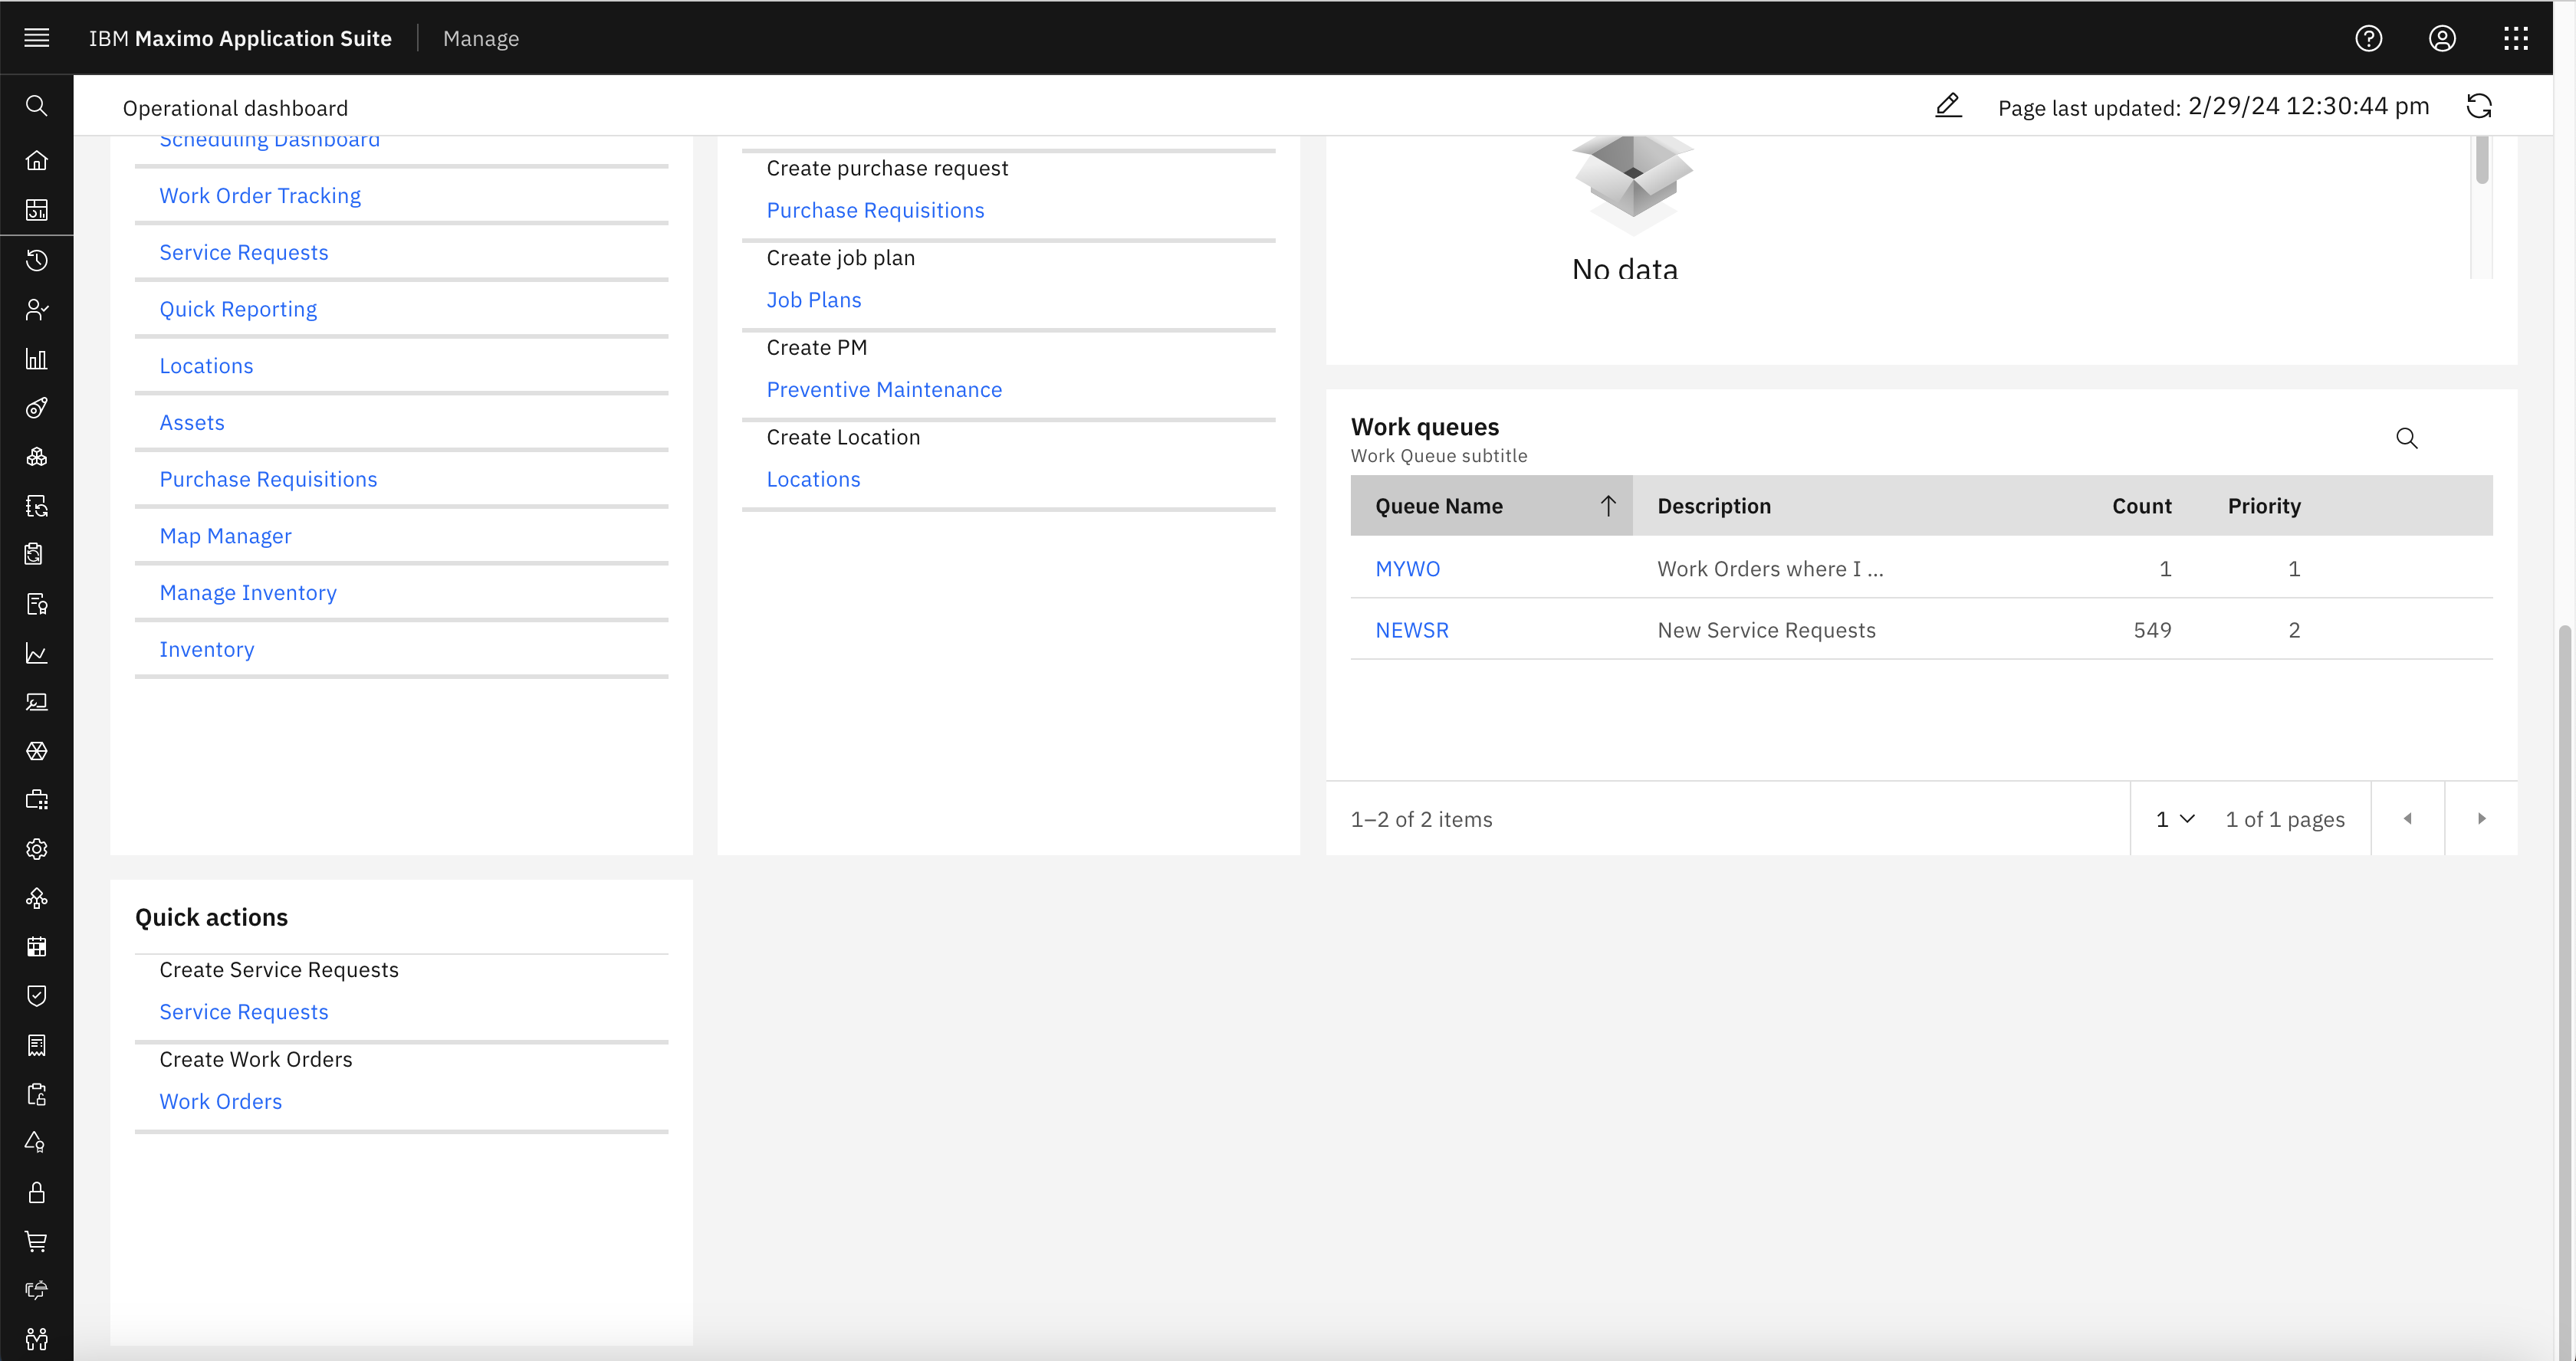Open the sidebar search icon
Viewport: 2576px width, 1361px height.
(37, 106)
